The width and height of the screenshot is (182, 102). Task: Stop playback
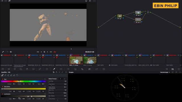44,52
